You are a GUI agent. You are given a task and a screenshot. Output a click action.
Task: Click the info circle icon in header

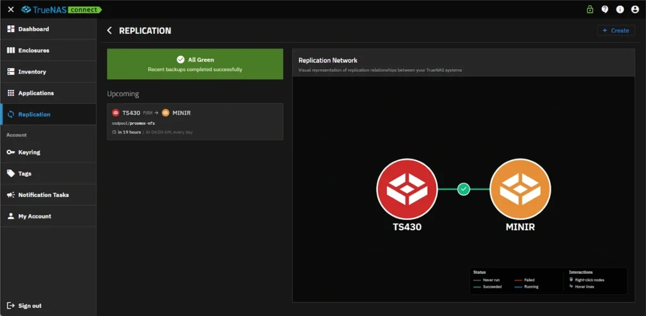pos(620,9)
